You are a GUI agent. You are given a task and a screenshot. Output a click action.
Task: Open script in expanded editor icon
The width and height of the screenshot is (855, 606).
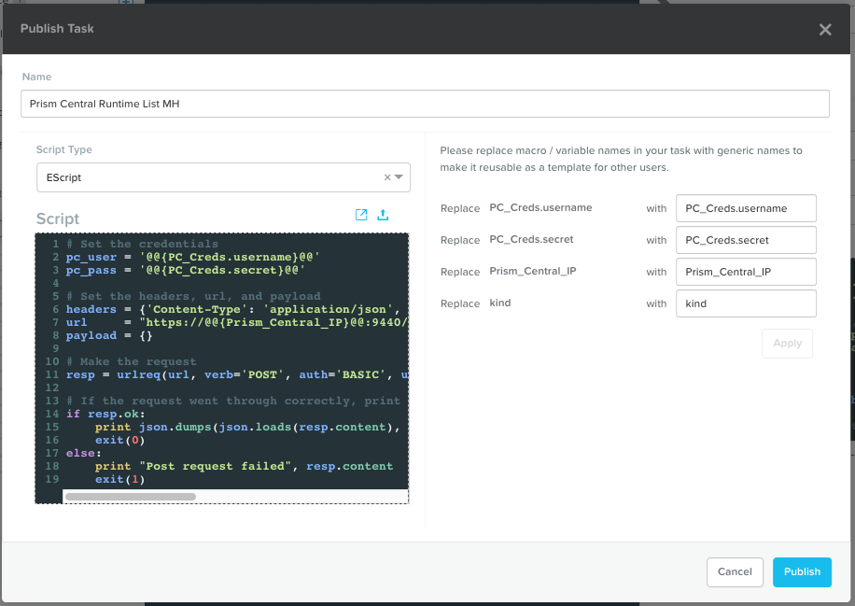click(361, 215)
